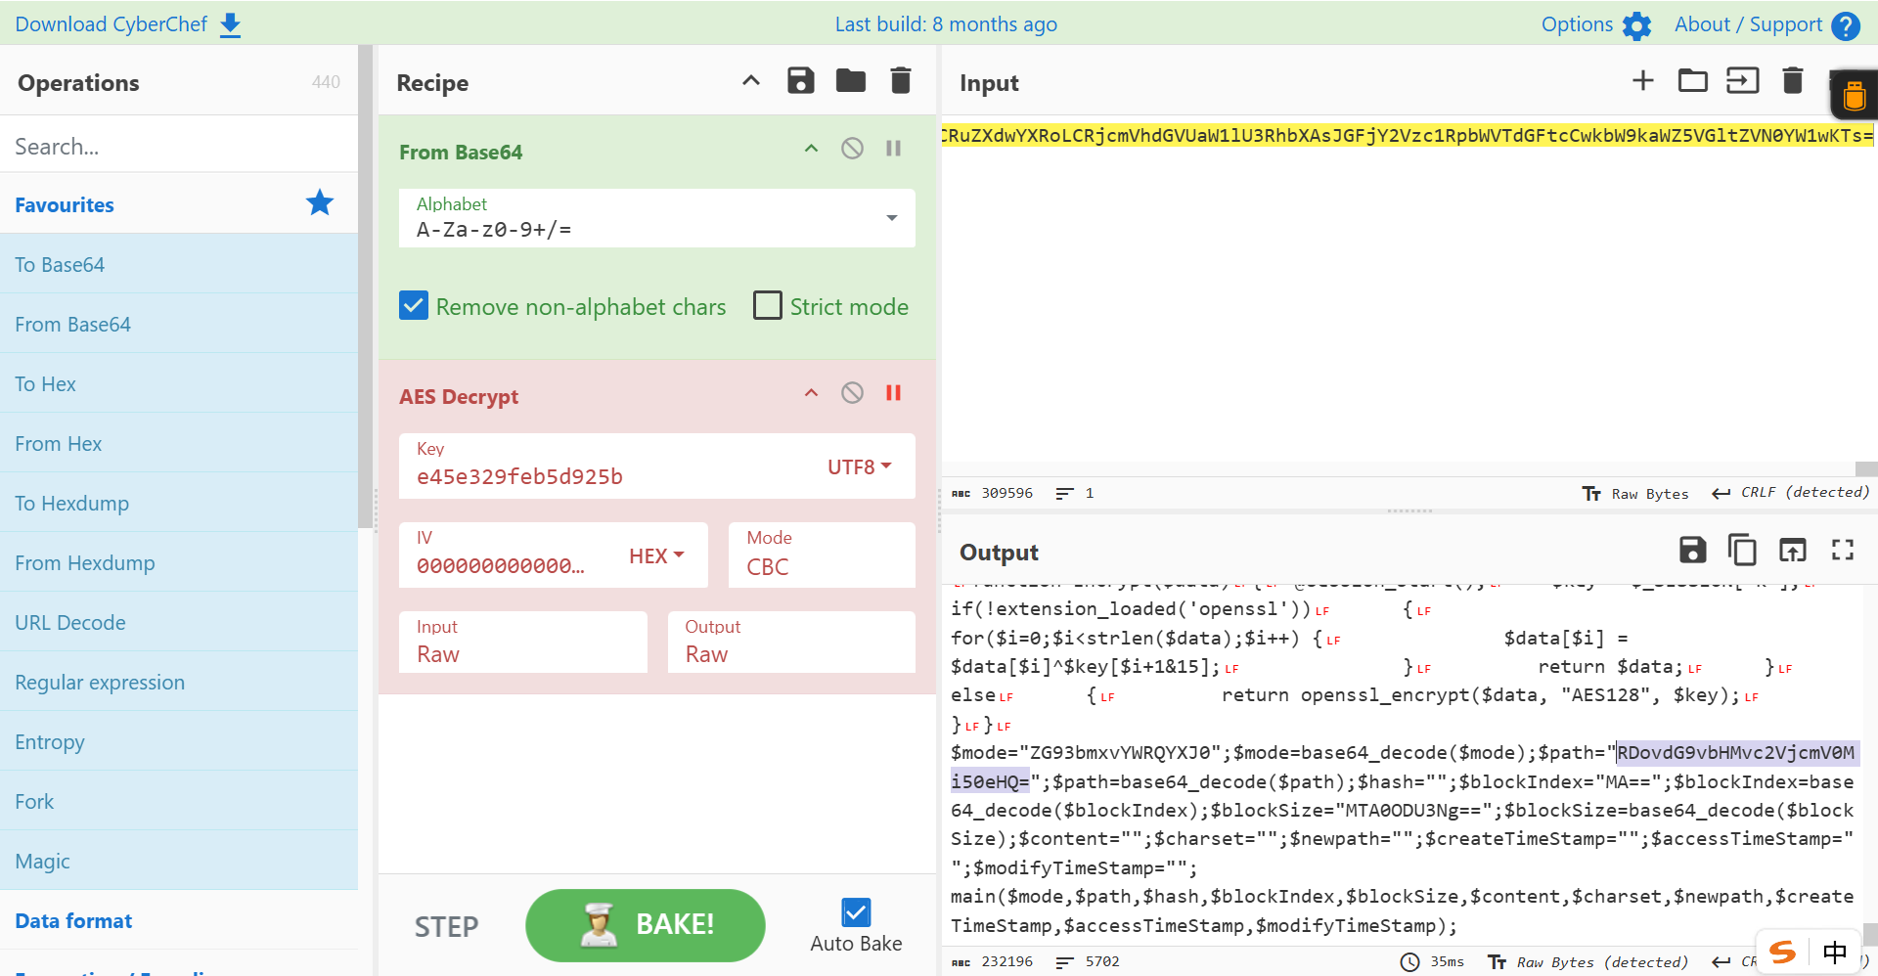Screen dimensions: 1878x976
Task: Maximise the output pane icon
Action: [x=1843, y=550]
